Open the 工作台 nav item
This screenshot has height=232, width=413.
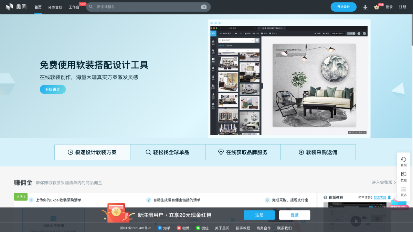74,7
